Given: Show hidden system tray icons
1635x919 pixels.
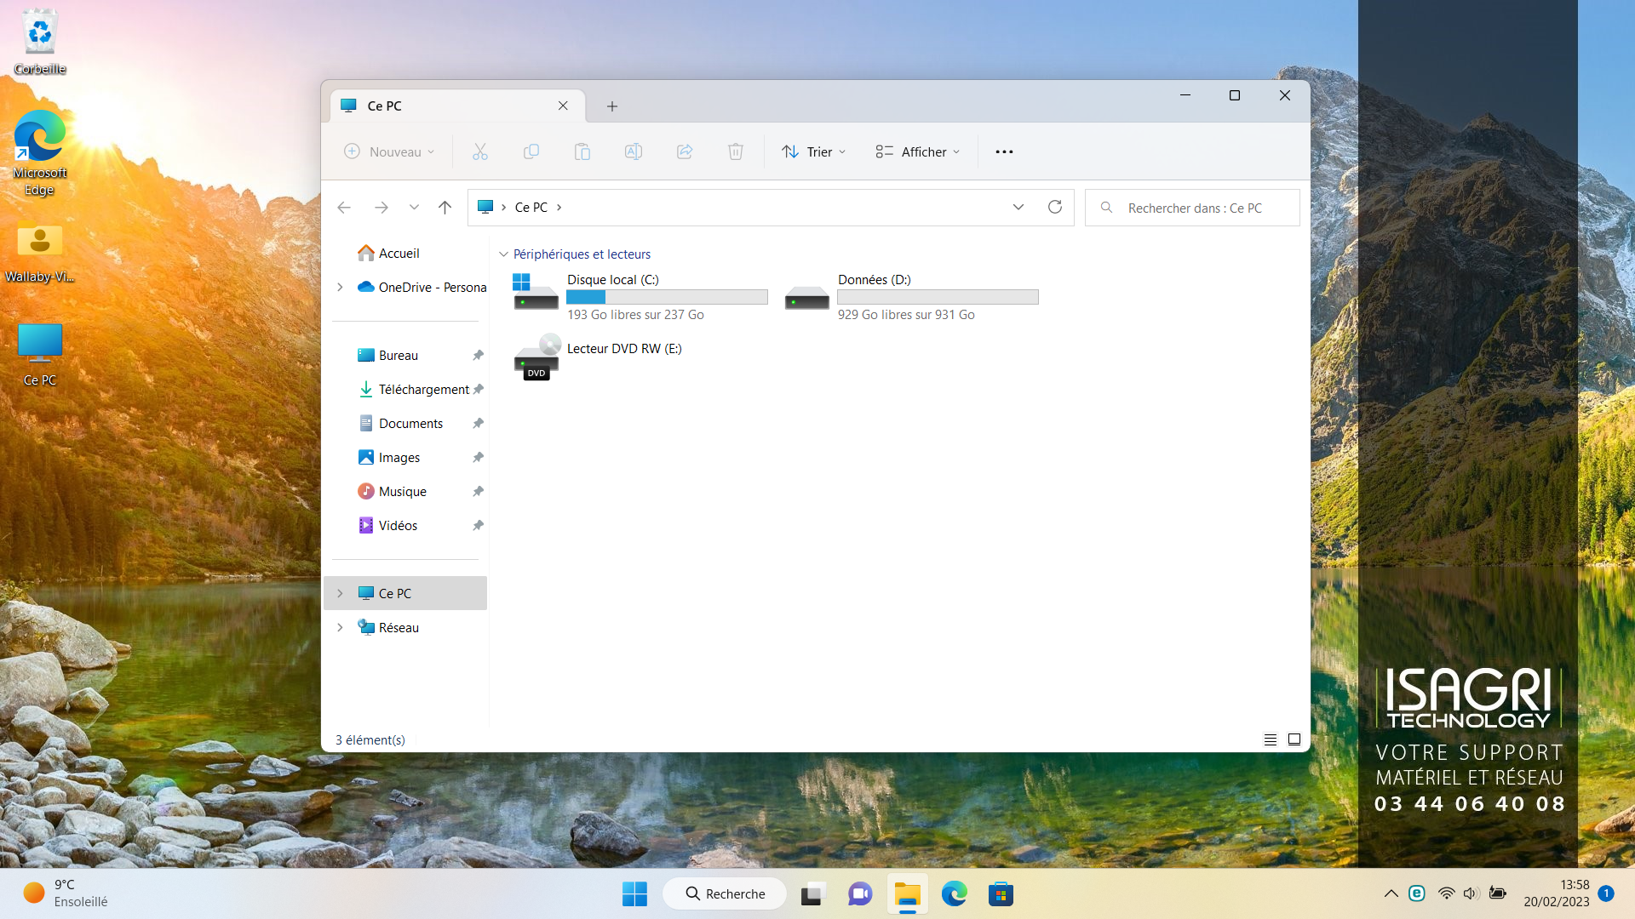Looking at the screenshot, I should click(x=1391, y=893).
